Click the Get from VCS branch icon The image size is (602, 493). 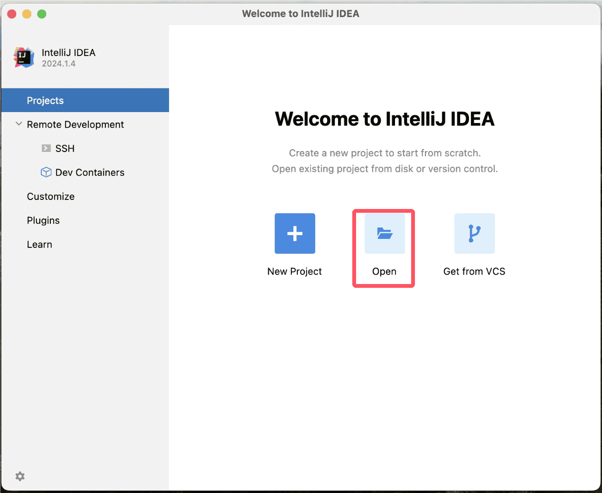click(x=474, y=233)
